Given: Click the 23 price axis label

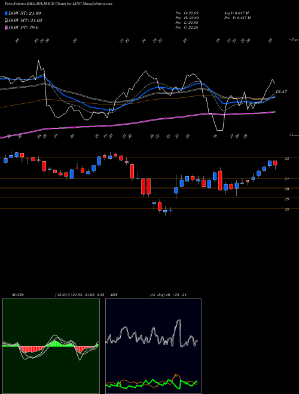Looking at the screenshot, I should [286, 159].
